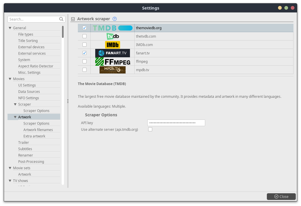Enable the thetvdb.com scraper checkbox
301x206 pixels.
coord(85,36)
